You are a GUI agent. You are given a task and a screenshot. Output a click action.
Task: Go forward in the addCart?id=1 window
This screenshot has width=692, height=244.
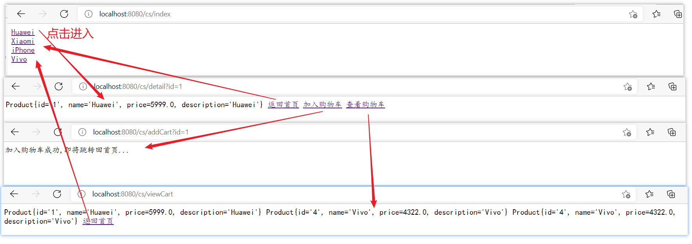pyautogui.click(x=36, y=132)
